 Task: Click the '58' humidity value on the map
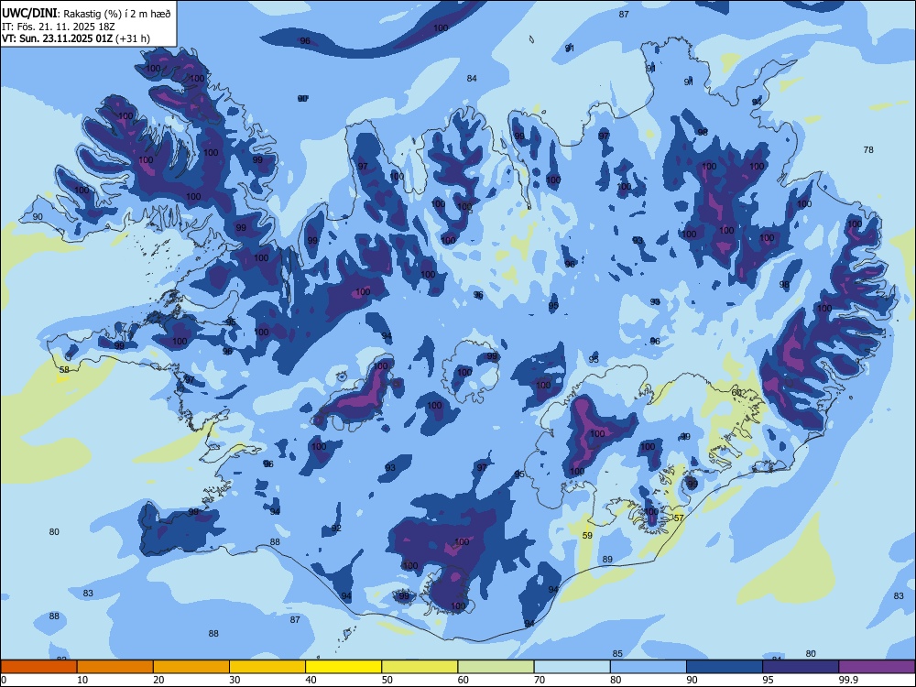64,370
